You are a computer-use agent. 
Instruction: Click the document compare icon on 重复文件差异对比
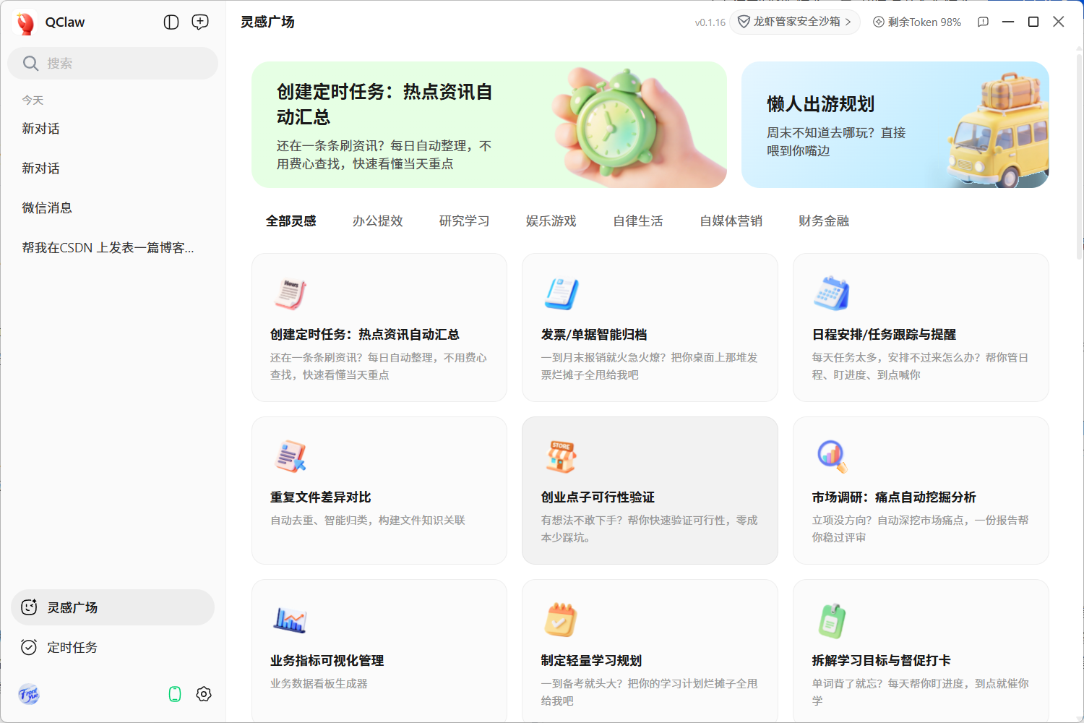tap(291, 456)
